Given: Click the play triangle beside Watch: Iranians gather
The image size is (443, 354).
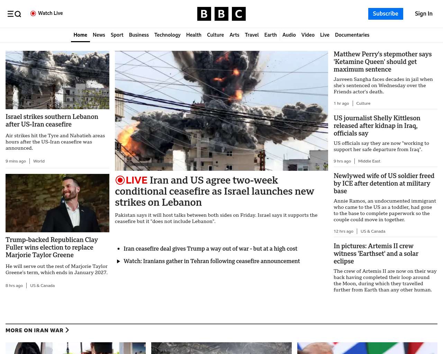Looking at the screenshot, I should (x=118, y=261).
